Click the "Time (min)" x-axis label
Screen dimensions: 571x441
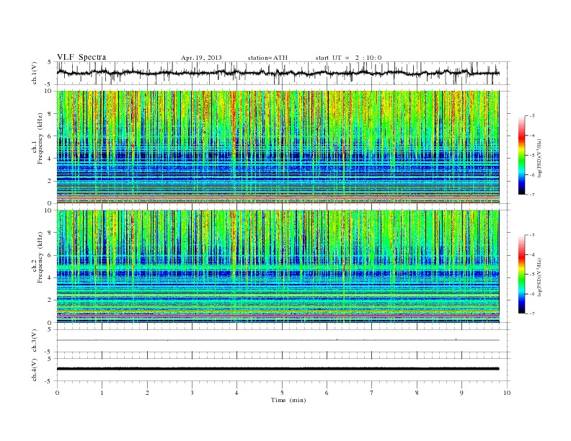[x=288, y=400]
